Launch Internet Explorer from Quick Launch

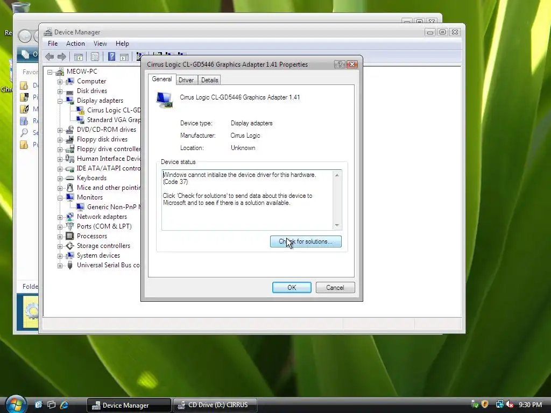coord(64,405)
